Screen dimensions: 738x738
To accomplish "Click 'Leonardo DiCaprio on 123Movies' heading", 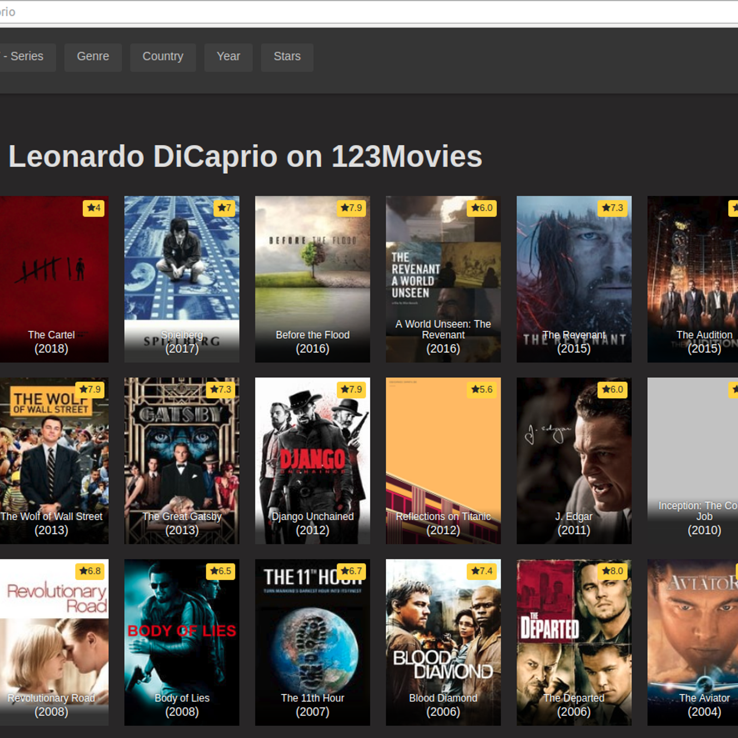I will tap(245, 156).
